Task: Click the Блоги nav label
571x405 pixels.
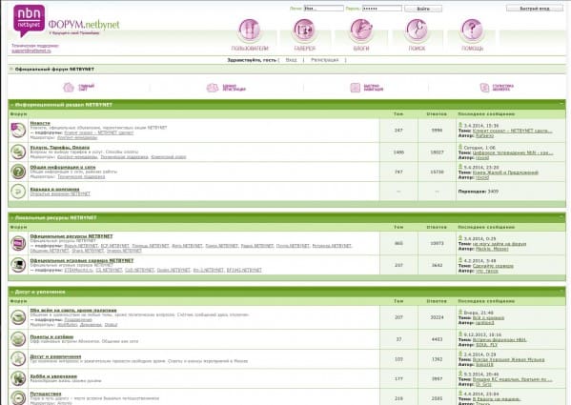Action: pos(361,48)
